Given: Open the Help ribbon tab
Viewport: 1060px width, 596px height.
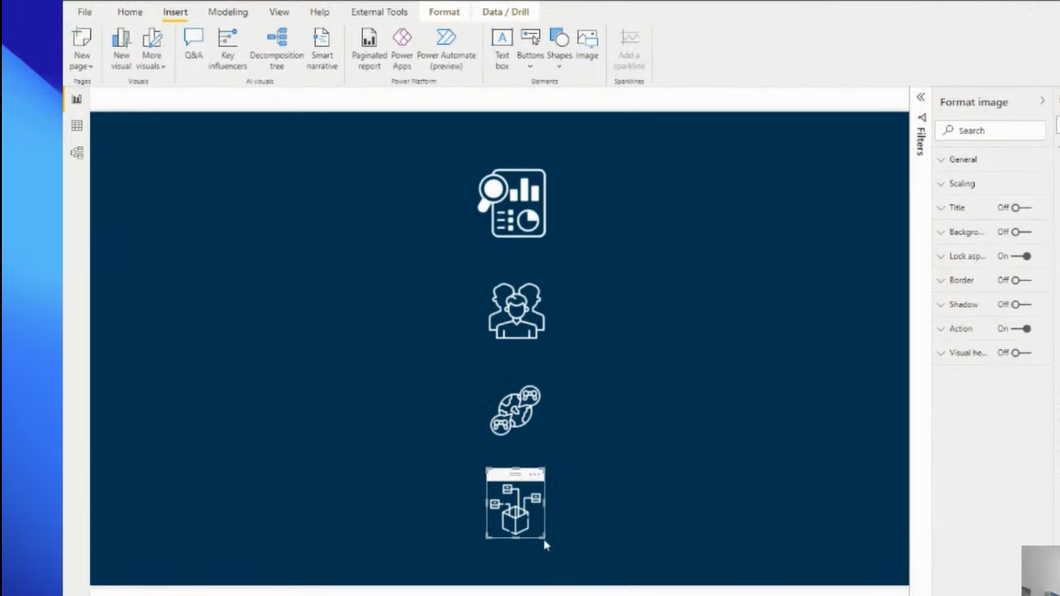Looking at the screenshot, I should (320, 12).
